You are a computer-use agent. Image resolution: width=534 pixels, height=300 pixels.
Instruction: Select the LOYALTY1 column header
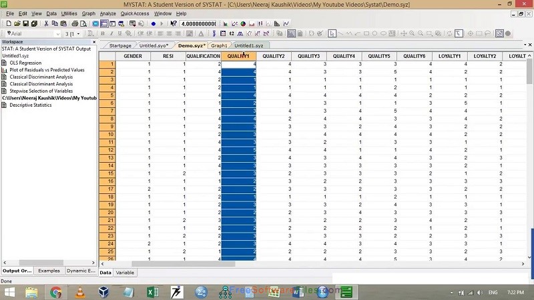(449, 56)
